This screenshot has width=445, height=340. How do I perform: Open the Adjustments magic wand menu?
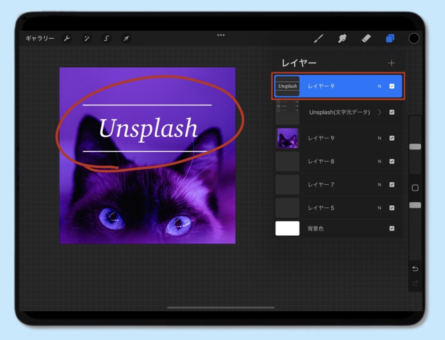click(x=86, y=38)
